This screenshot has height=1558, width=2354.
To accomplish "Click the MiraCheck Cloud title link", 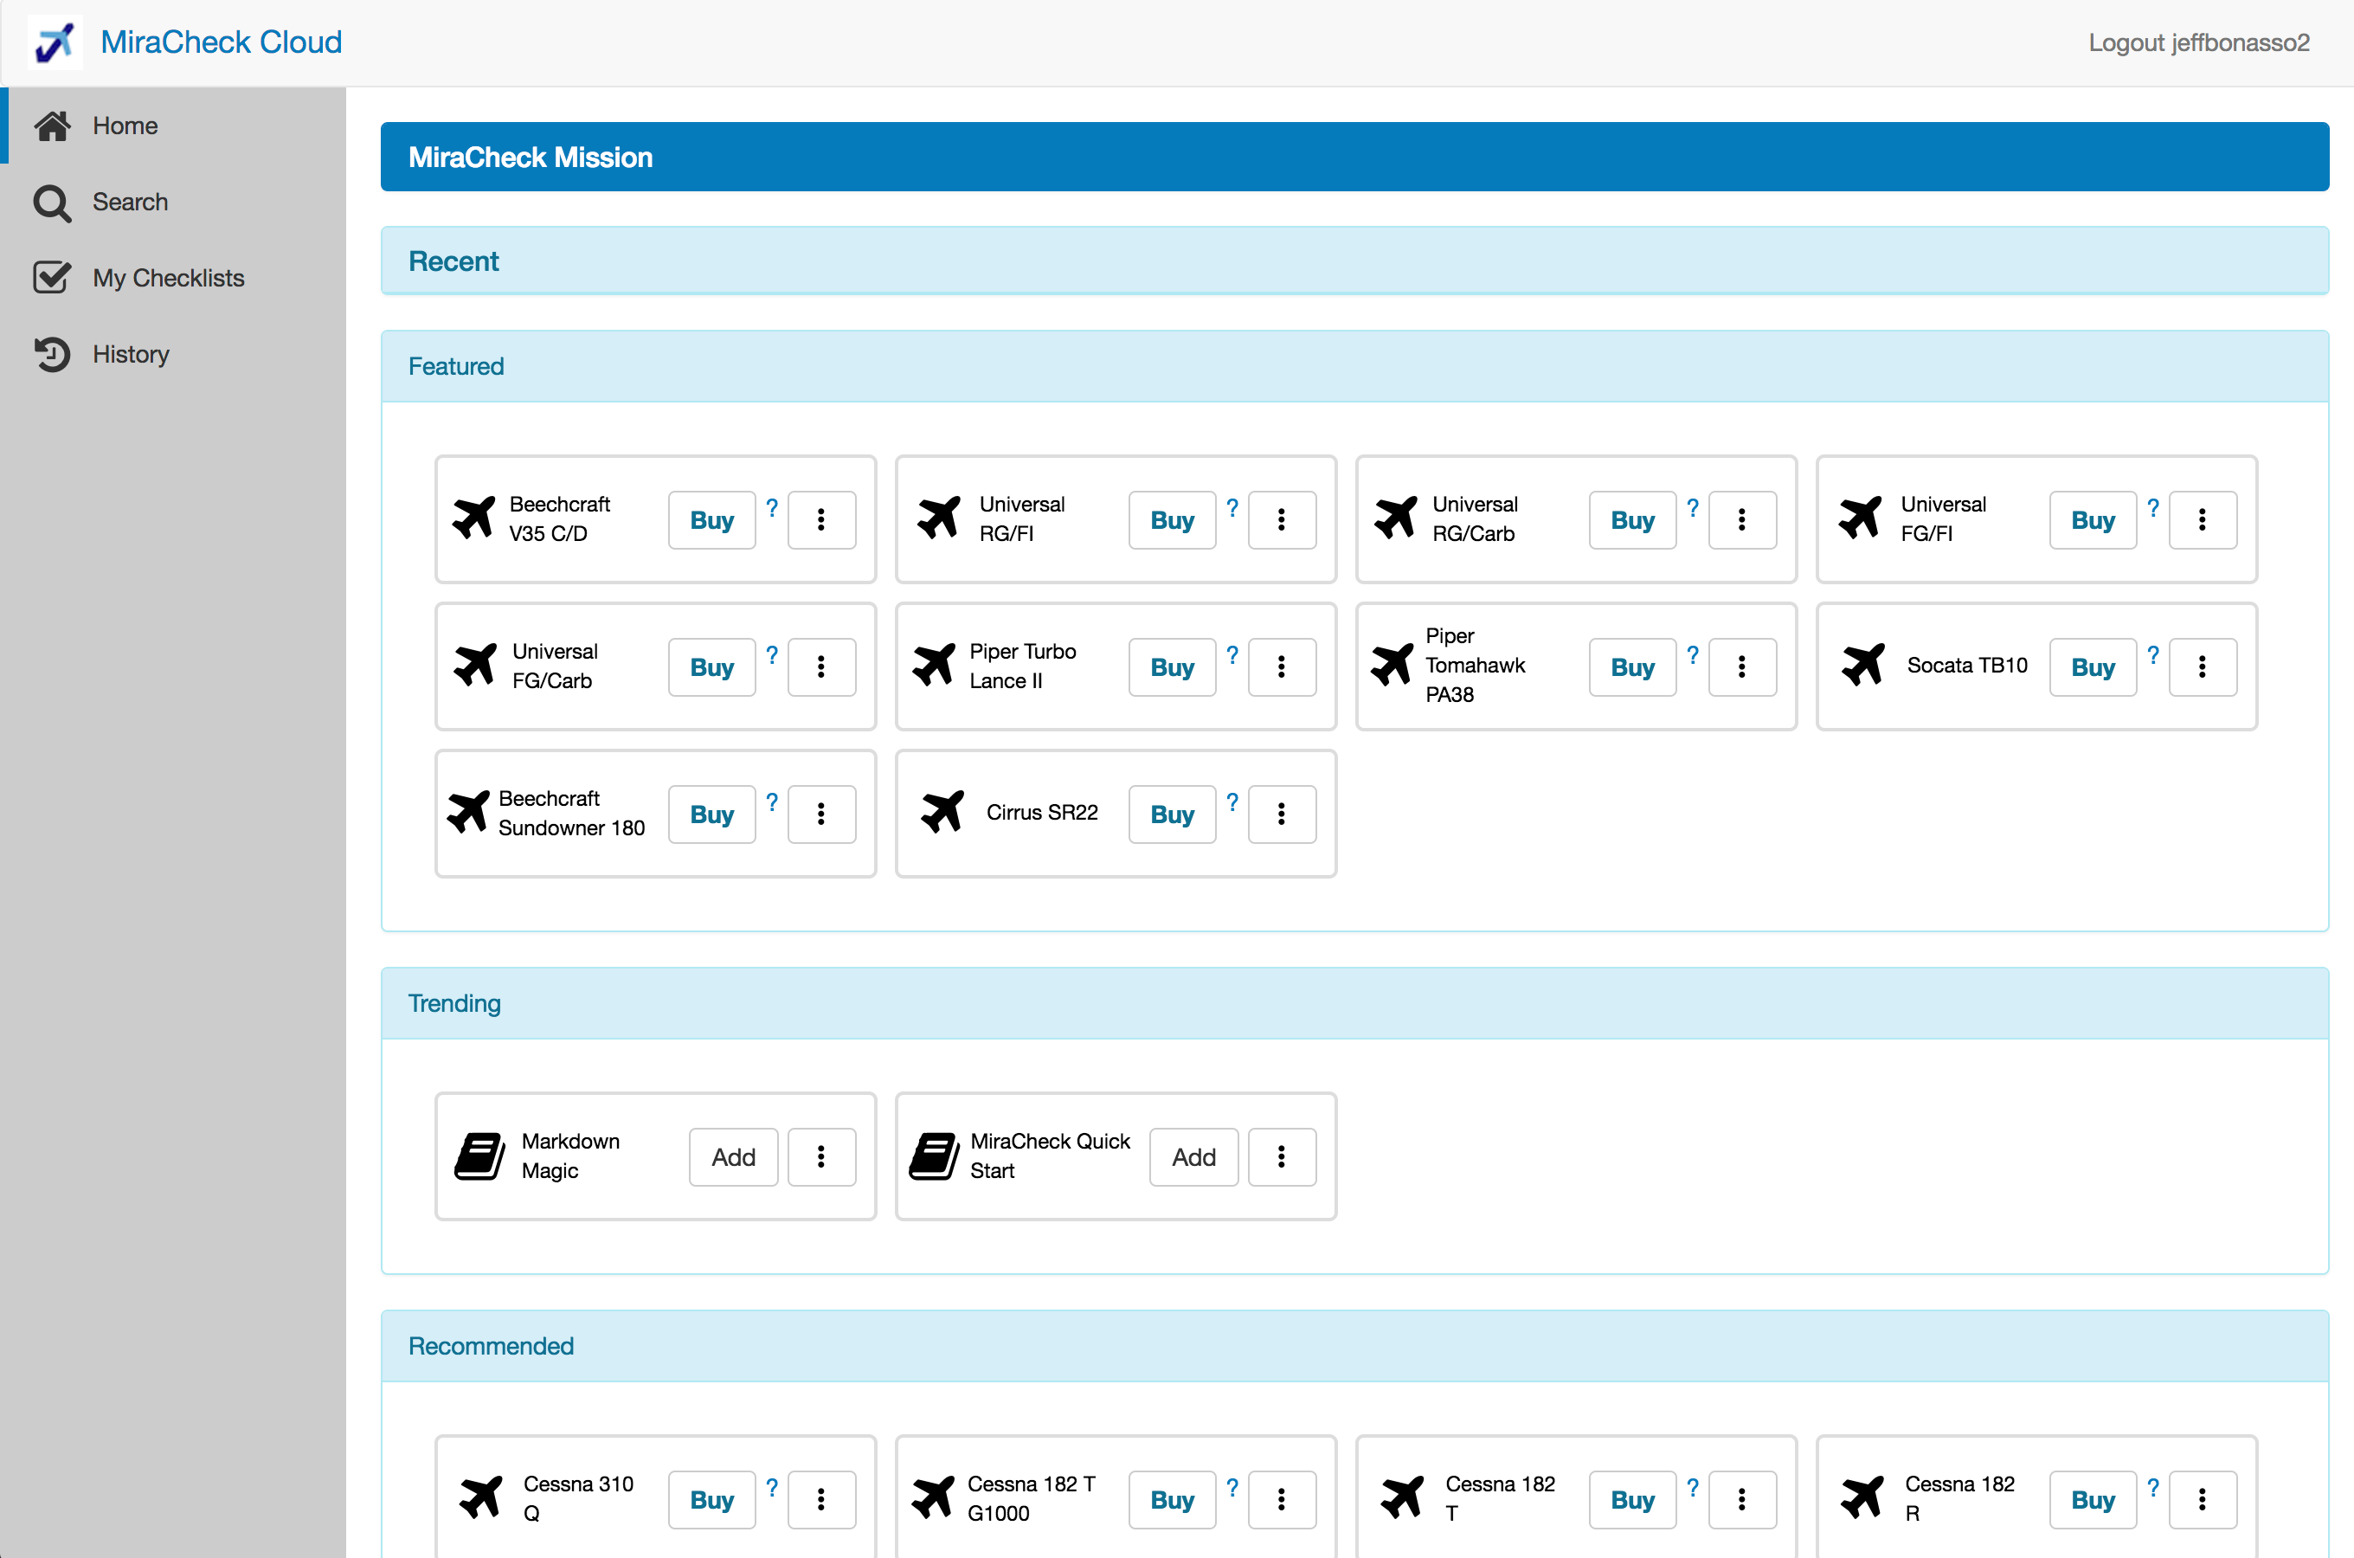I will pos(221,42).
